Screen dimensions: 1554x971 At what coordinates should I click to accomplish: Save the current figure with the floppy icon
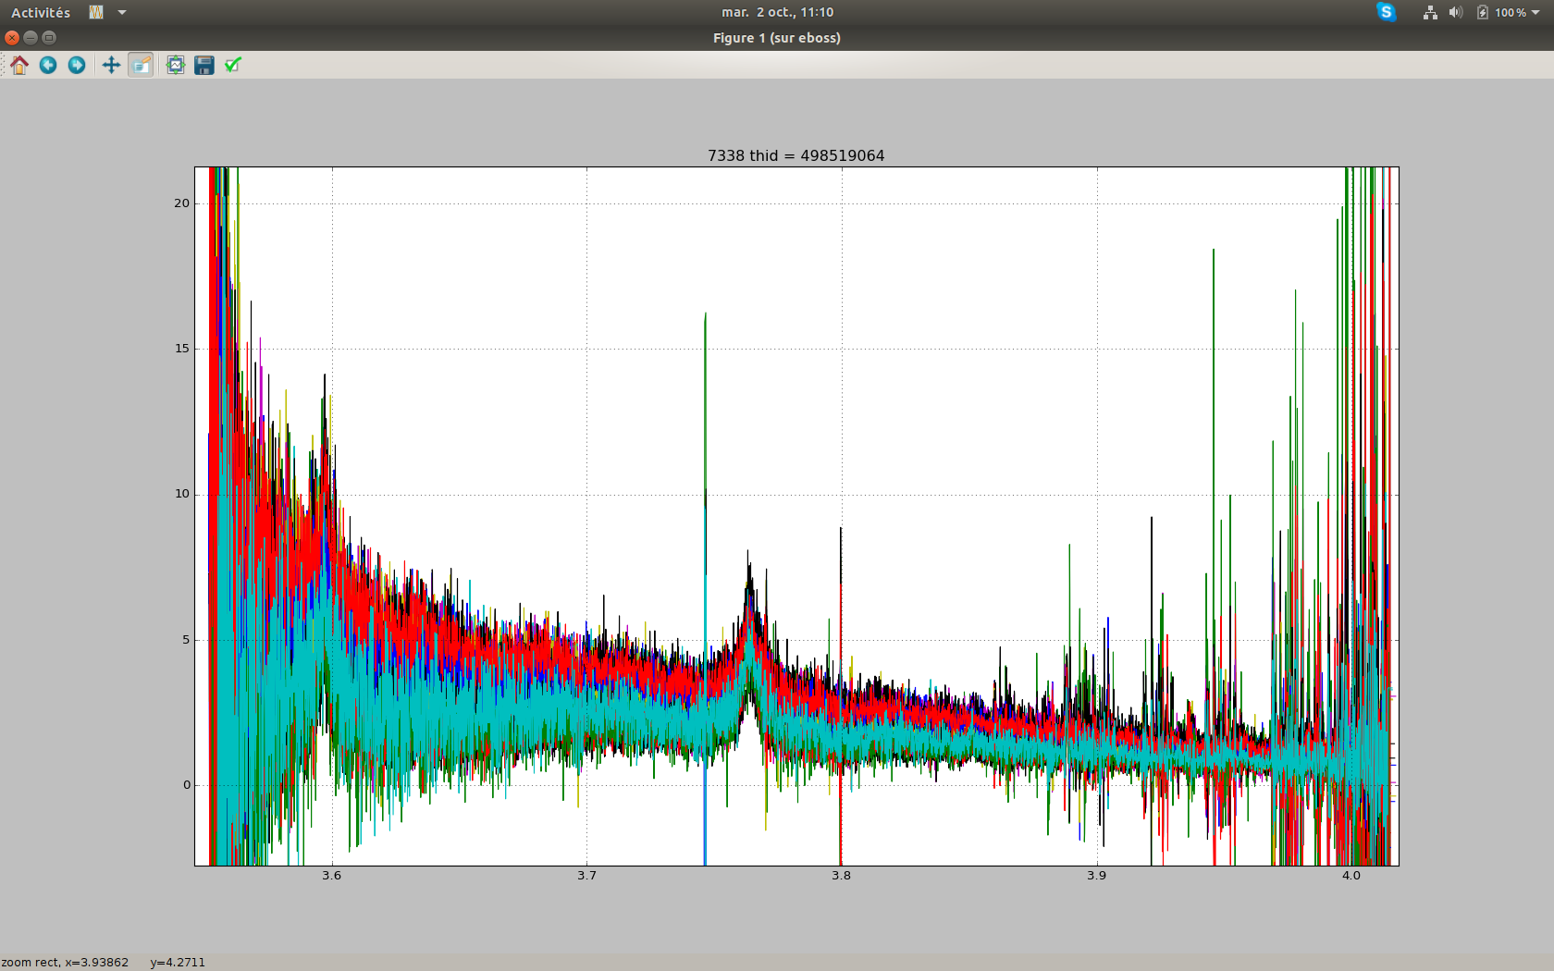point(203,65)
